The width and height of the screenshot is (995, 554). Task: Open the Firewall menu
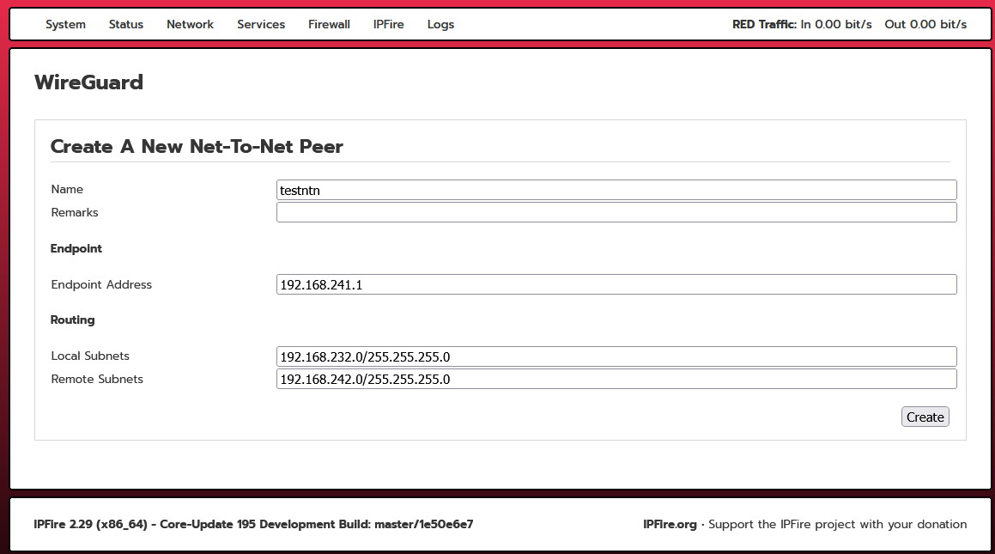(329, 24)
